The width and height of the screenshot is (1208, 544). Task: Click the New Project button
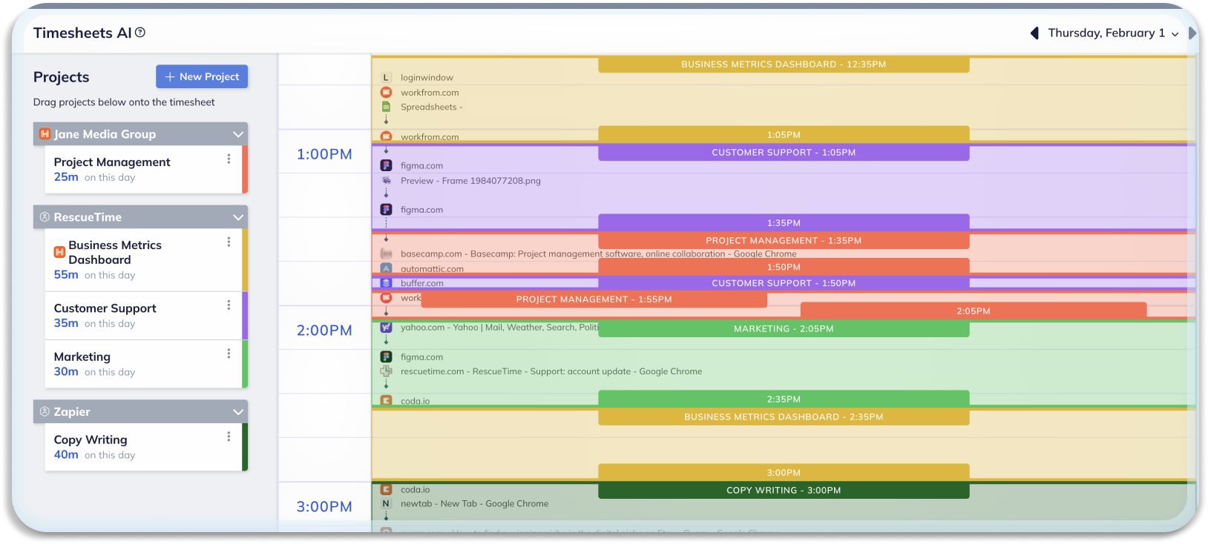[202, 76]
